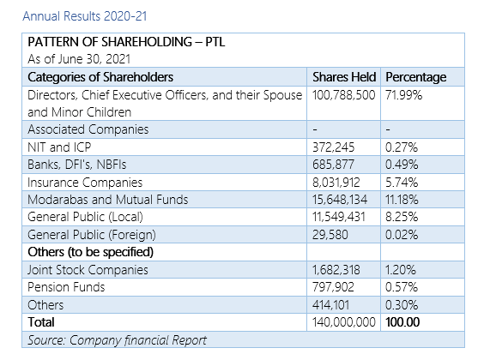This screenshot has width=478, height=360.
Task: Select the General Public (Foreign) row label
Action: tap(92, 235)
